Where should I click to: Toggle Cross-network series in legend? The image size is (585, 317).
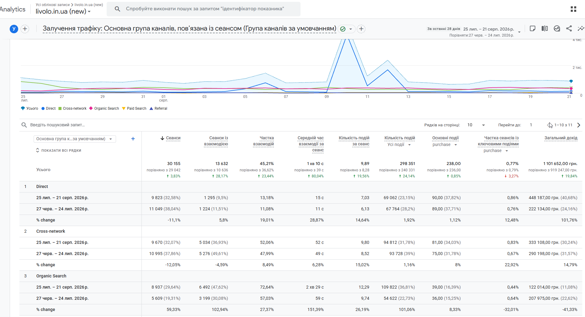(x=72, y=108)
